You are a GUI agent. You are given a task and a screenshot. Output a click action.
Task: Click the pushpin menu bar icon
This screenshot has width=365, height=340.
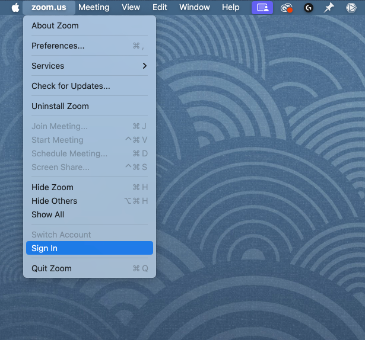329,8
